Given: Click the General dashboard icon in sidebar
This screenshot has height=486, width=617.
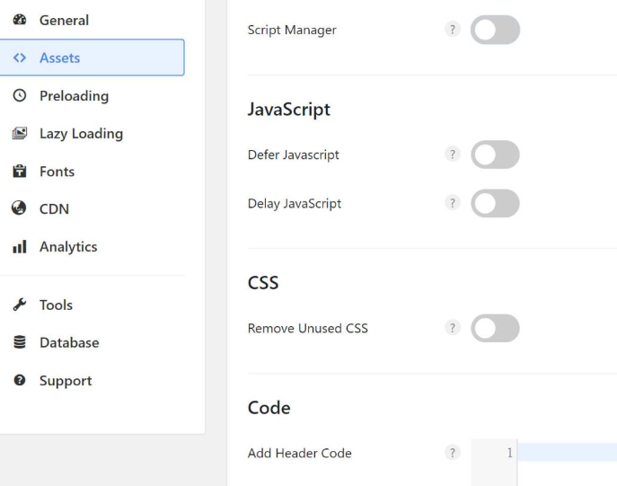Looking at the screenshot, I should point(19,20).
